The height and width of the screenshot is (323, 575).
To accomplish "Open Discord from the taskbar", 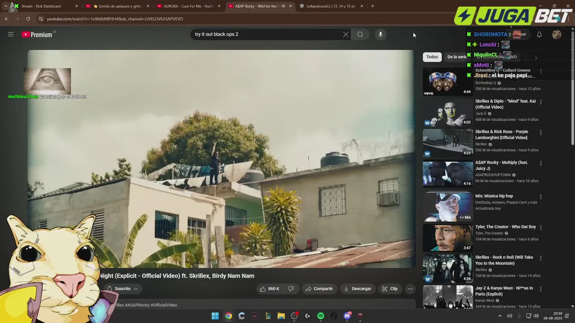I will click(x=347, y=316).
